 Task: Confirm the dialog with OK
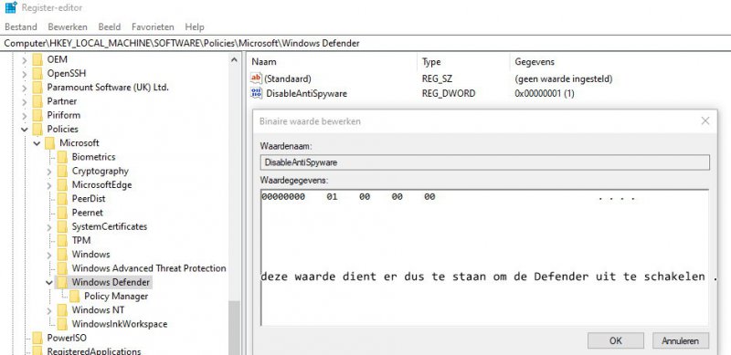pos(615,341)
